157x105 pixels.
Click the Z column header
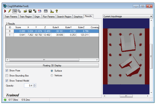tap(47, 27)
